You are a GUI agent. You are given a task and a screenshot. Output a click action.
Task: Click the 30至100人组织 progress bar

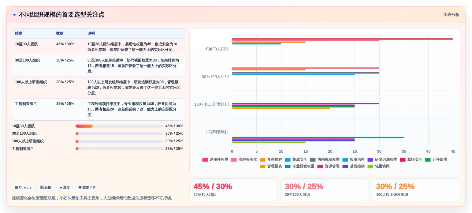click(119, 134)
